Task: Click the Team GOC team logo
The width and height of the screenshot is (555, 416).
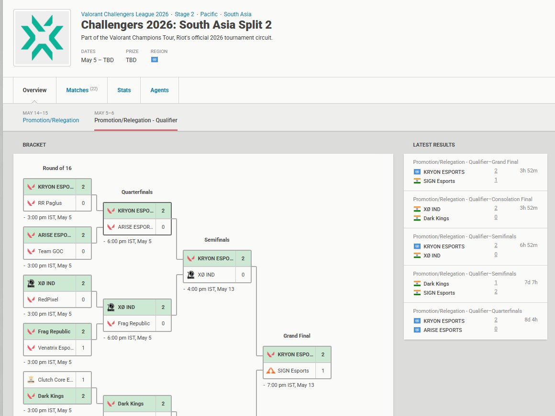Action: pyautogui.click(x=31, y=251)
